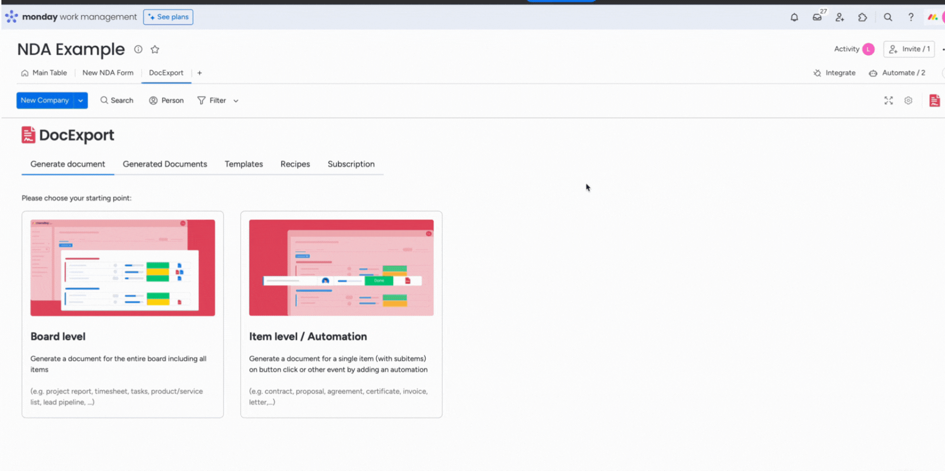This screenshot has width=945, height=471.
Task: Click the See plans button
Action: (x=168, y=17)
